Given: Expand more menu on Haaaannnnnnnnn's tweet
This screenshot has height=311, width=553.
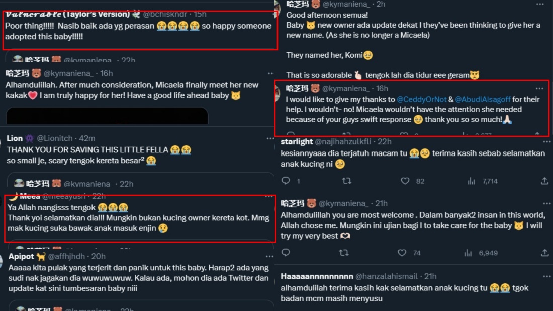Looking at the screenshot, I should tap(539, 276).
